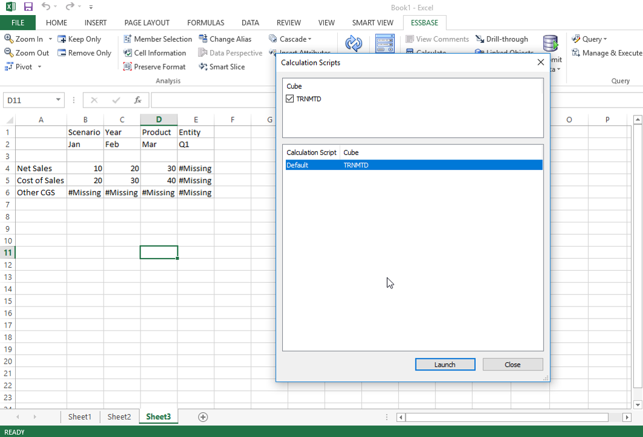Open the Query dropdown
643x437 pixels.
click(589, 39)
